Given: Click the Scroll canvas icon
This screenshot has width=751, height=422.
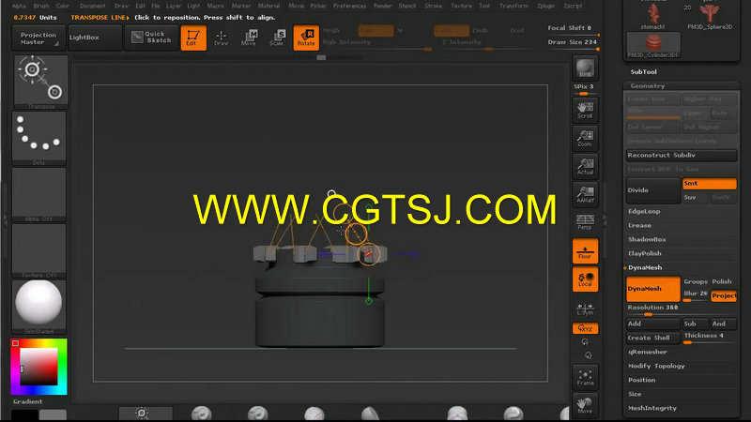Looking at the screenshot, I should tap(585, 110).
